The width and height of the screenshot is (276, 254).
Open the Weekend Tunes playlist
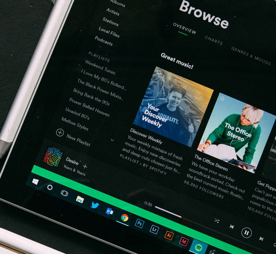click(100, 67)
